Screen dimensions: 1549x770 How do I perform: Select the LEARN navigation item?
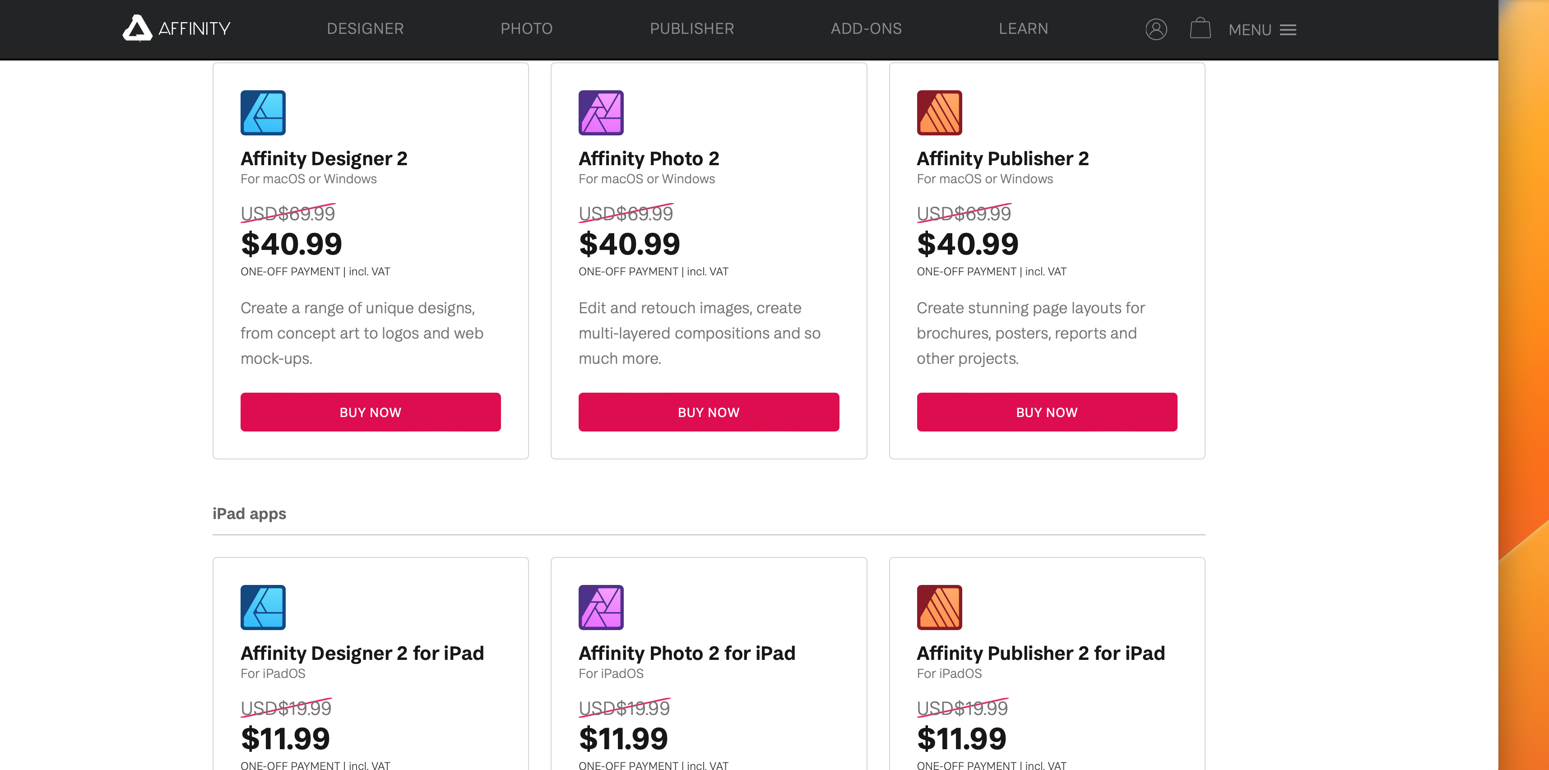click(1023, 28)
